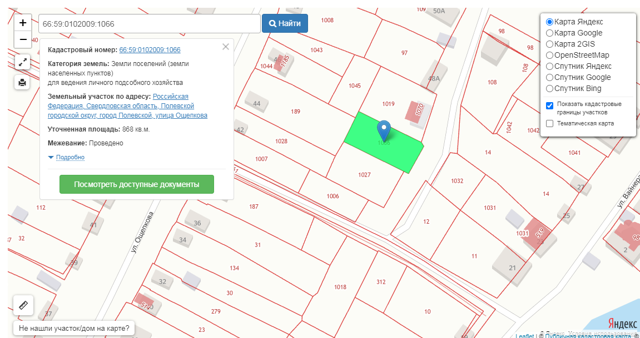Screen dimensions: 640x338
Task: Zoom out the map with minus button
Action: click(x=23, y=39)
